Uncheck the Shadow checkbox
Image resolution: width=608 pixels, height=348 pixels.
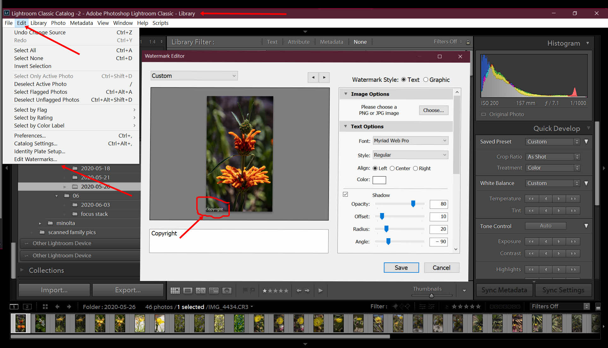click(346, 194)
